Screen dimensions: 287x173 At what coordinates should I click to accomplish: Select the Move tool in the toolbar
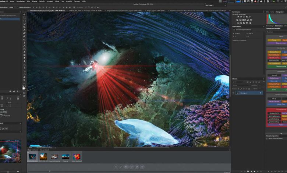(25, 14)
